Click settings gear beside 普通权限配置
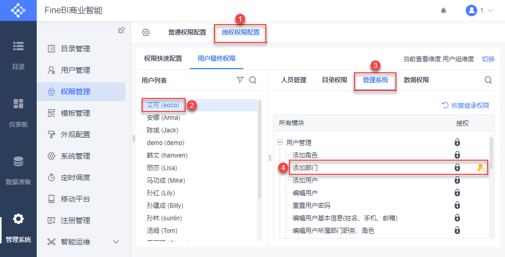This screenshot has height=257, width=505. [146, 32]
